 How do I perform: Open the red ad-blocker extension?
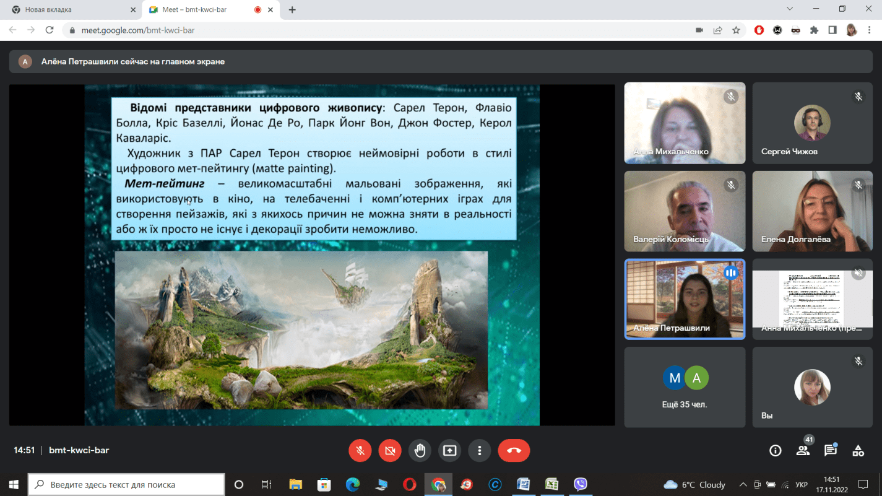[x=759, y=30]
